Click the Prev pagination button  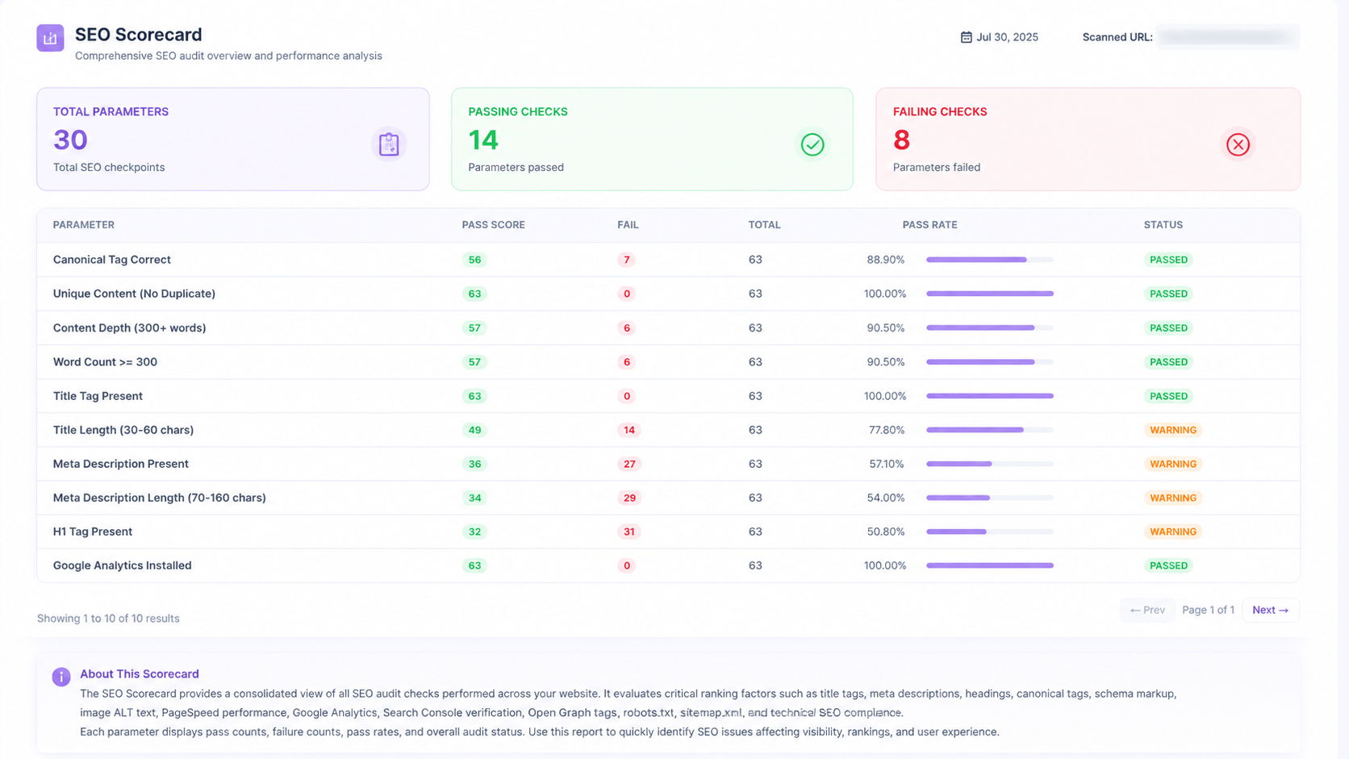point(1147,610)
